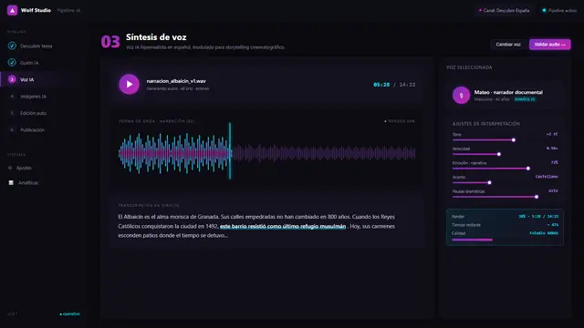The height and width of the screenshot is (328, 584).
Task: Adjust the Velocidad slider handle
Action: tap(499, 154)
